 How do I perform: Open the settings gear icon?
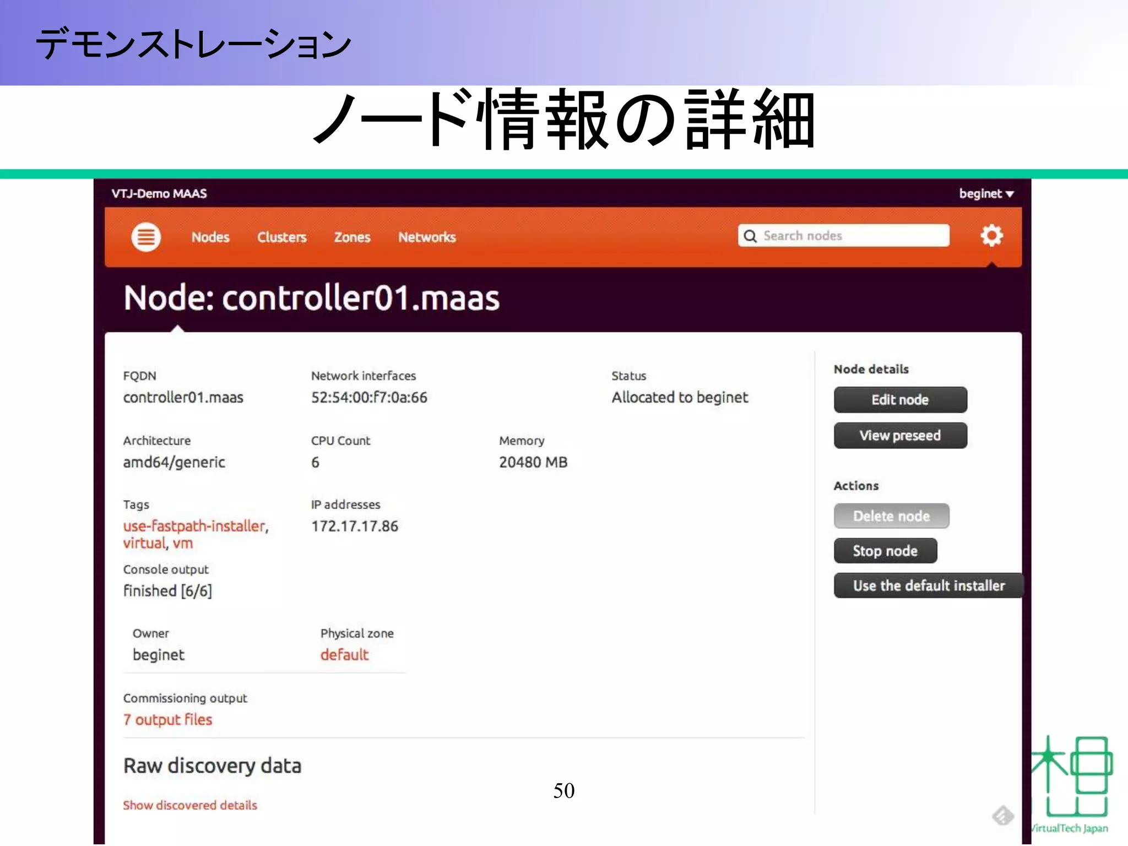click(x=991, y=236)
